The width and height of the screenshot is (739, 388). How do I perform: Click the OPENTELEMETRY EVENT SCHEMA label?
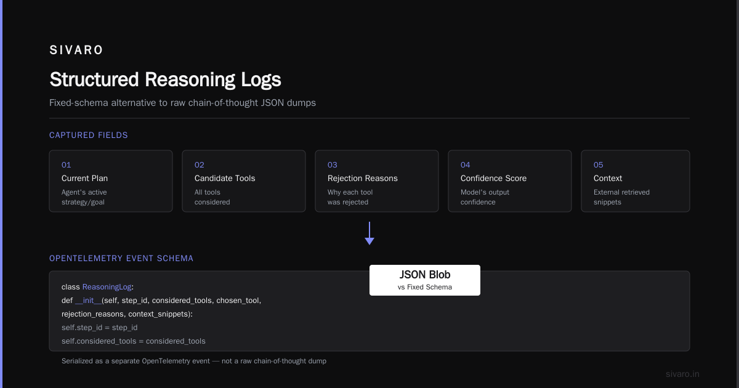click(x=121, y=258)
